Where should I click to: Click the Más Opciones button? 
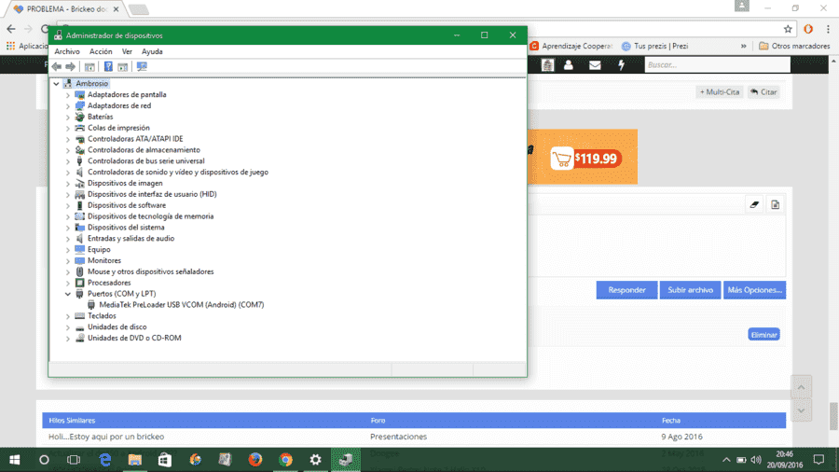click(754, 290)
